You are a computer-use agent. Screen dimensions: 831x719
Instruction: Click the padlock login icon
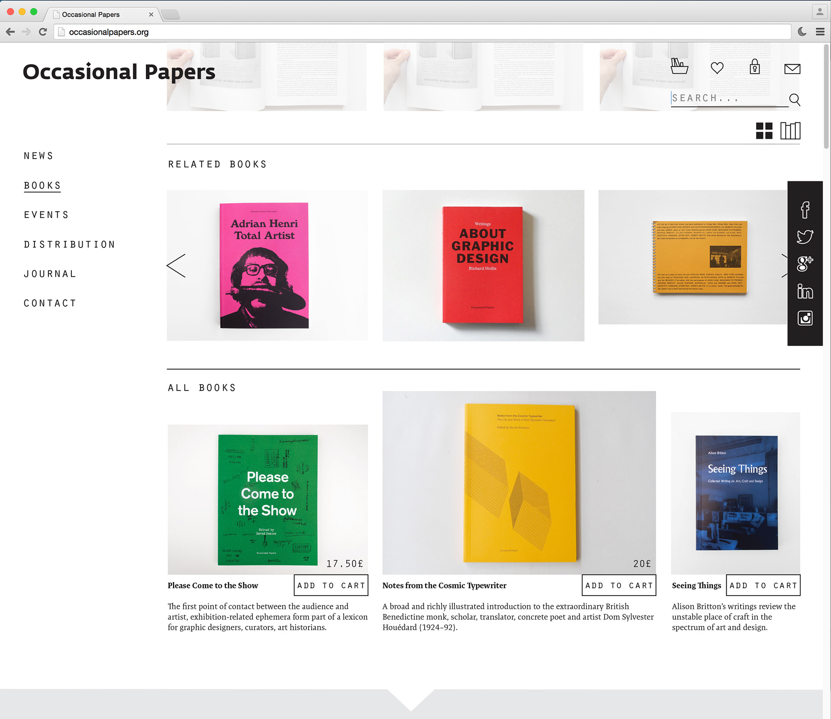(x=754, y=67)
